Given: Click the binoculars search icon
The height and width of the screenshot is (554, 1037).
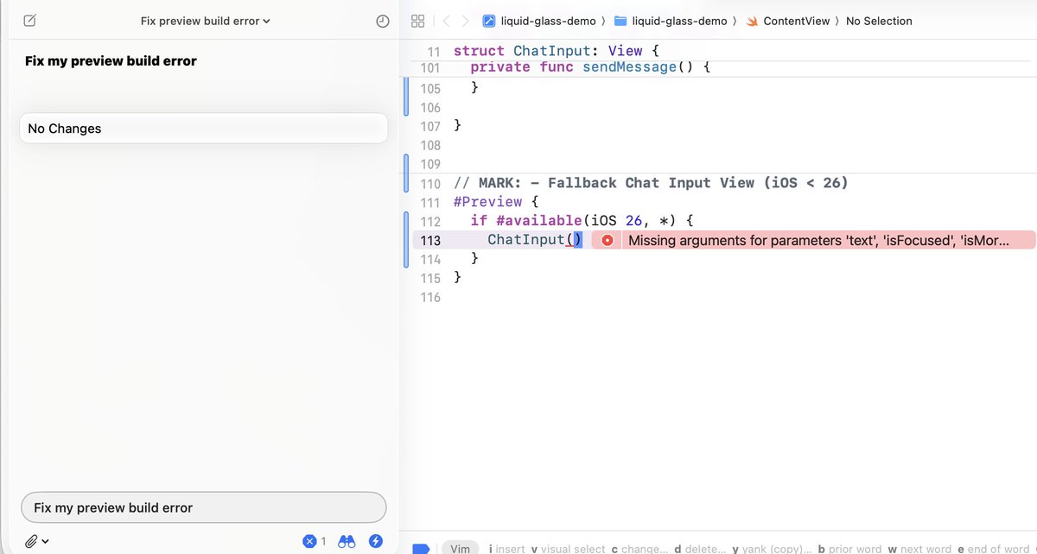Looking at the screenshot, I should [347, 541].
